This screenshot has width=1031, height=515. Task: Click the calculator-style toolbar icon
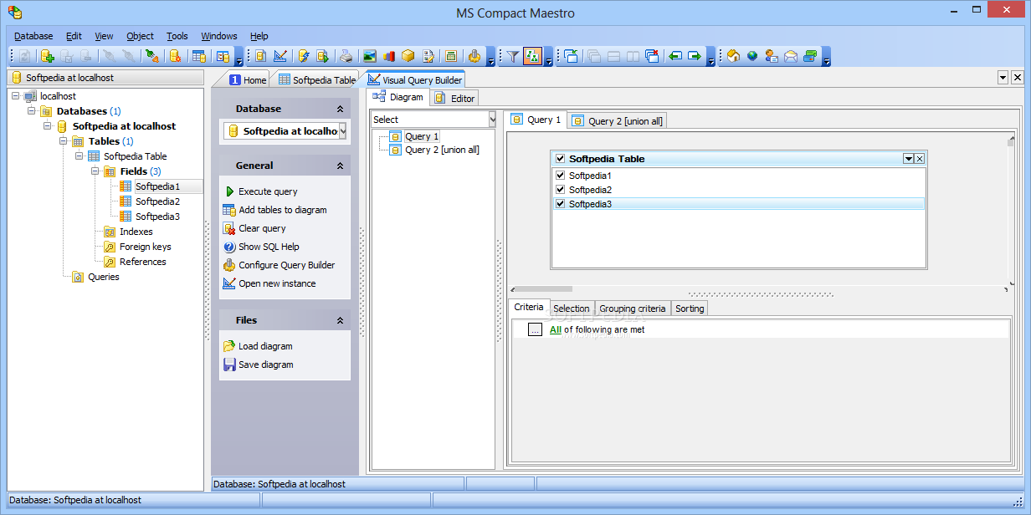(x=451, y=56)
